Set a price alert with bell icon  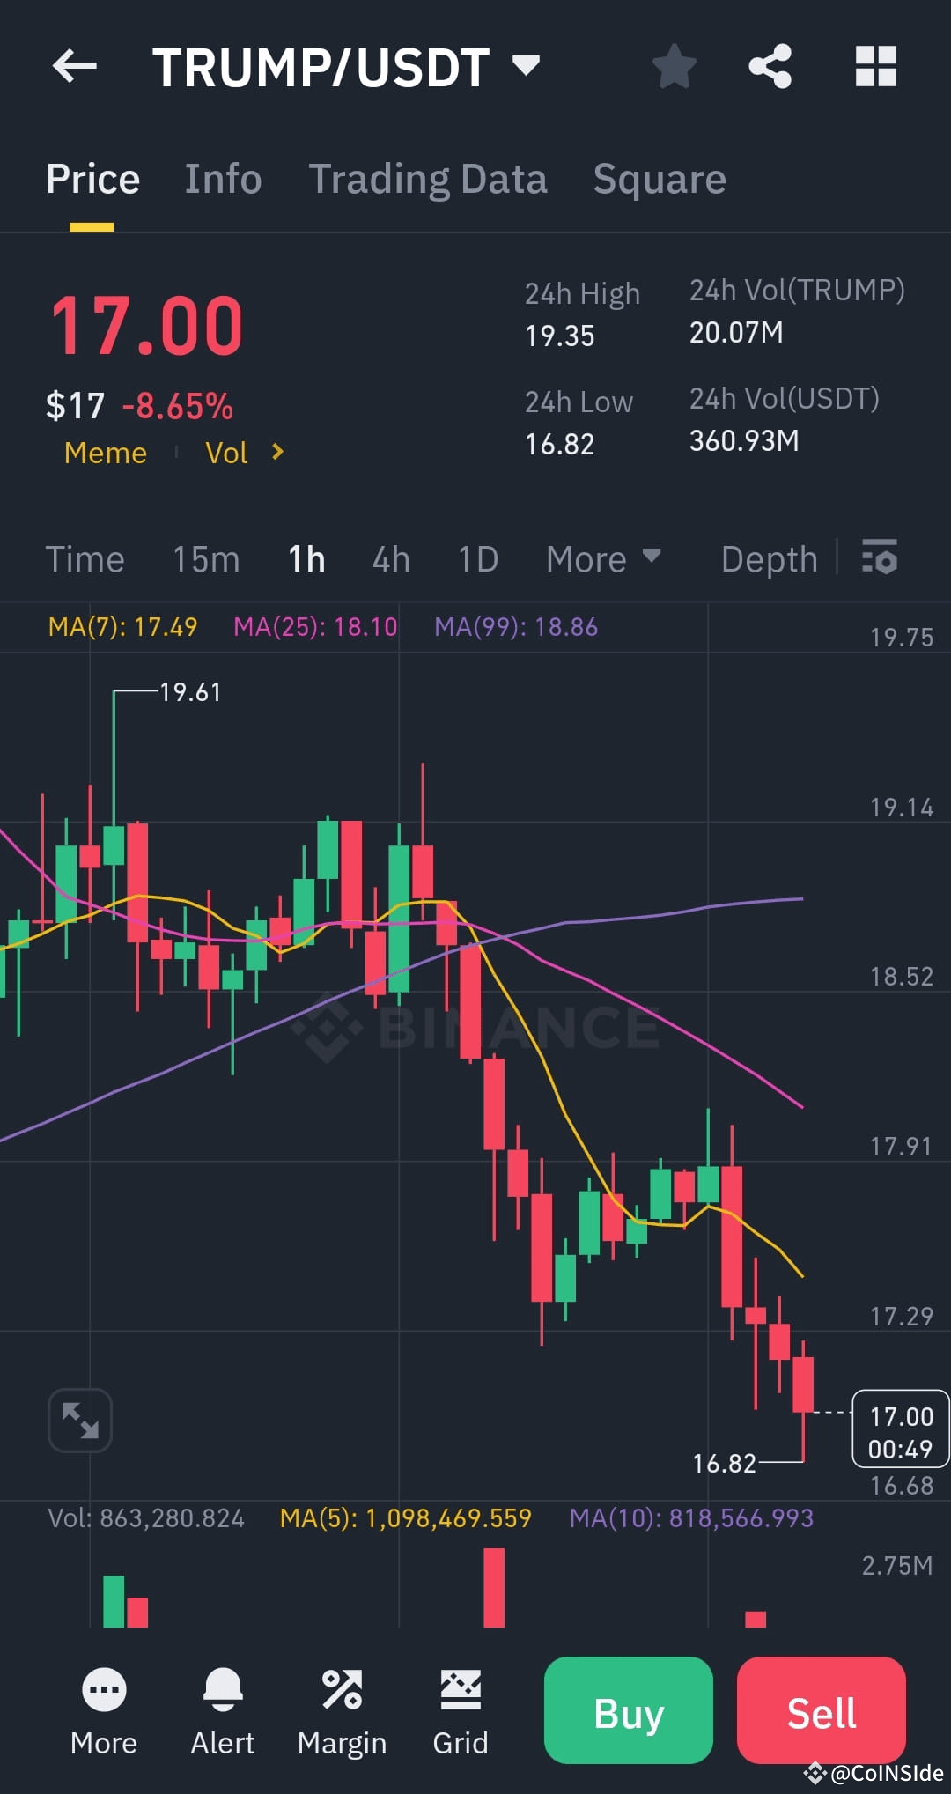(223, 1690)
